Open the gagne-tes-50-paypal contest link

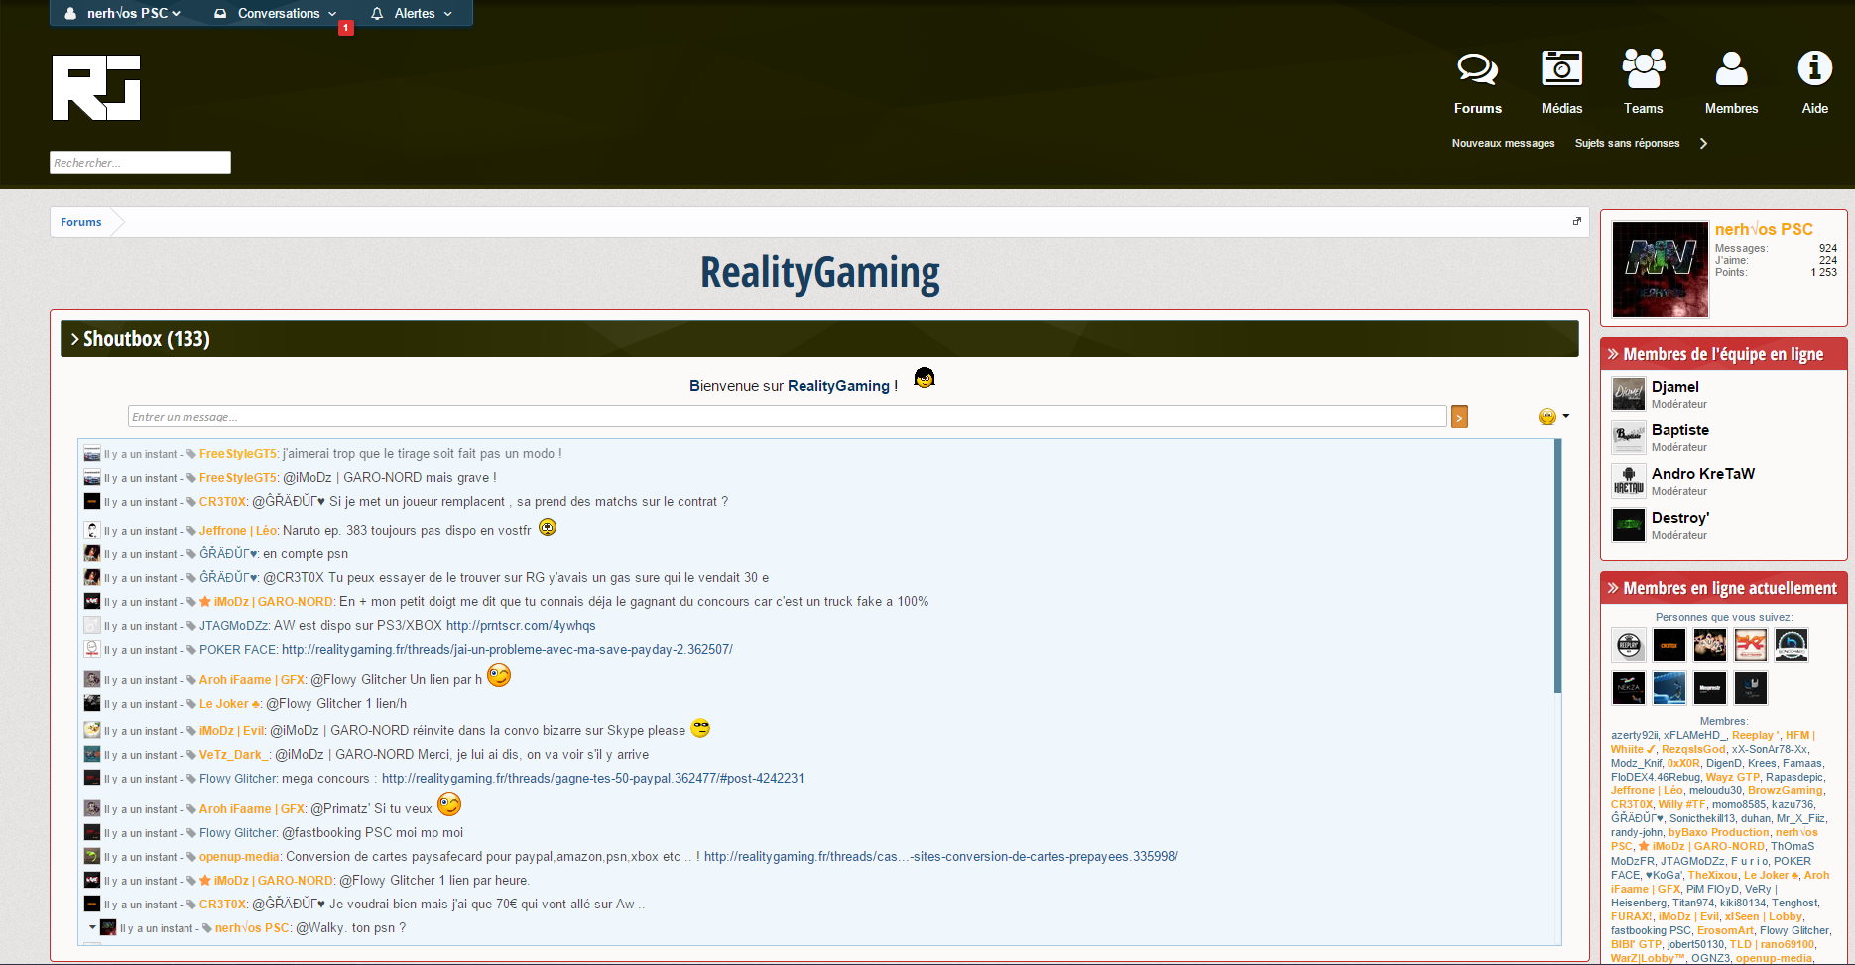593,779
